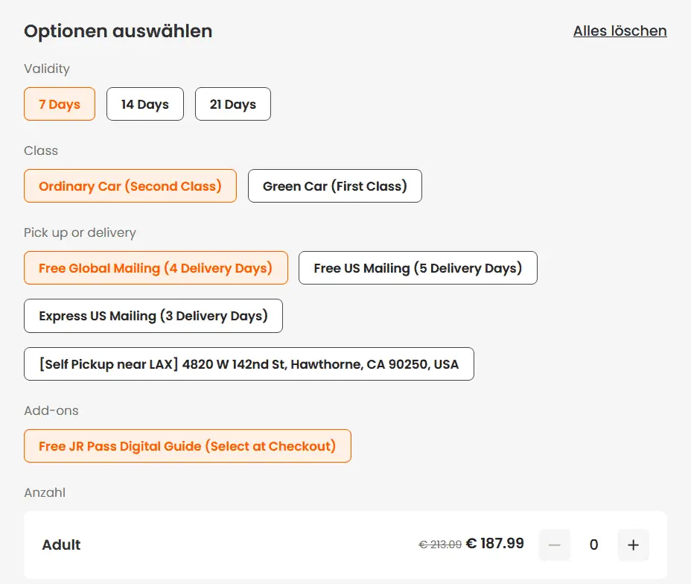The width and height of the screenshot is (691, 584).
Task: Select Ordinary Car (Second Class)
Action: (130, 186)
